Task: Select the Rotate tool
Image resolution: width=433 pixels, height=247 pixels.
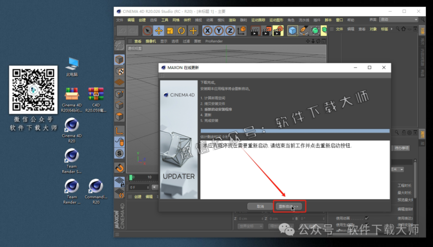Action: coord(181,30)
